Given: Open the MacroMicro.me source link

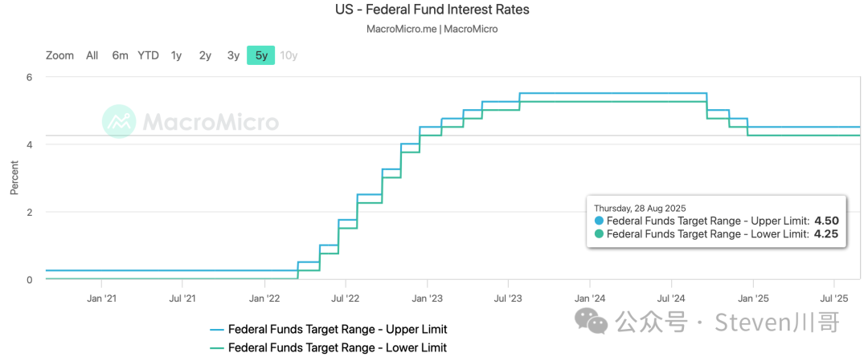Looking at the screenshot, I should pos(401,30).
